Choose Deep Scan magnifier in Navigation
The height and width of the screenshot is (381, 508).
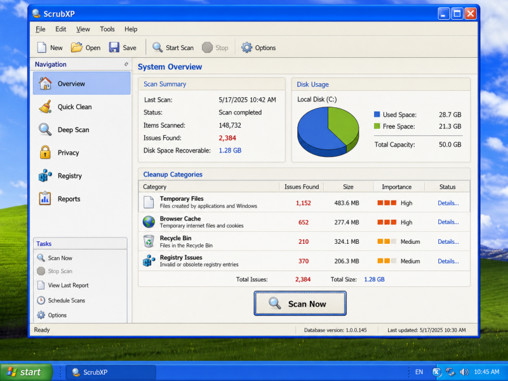click(45, 130)
